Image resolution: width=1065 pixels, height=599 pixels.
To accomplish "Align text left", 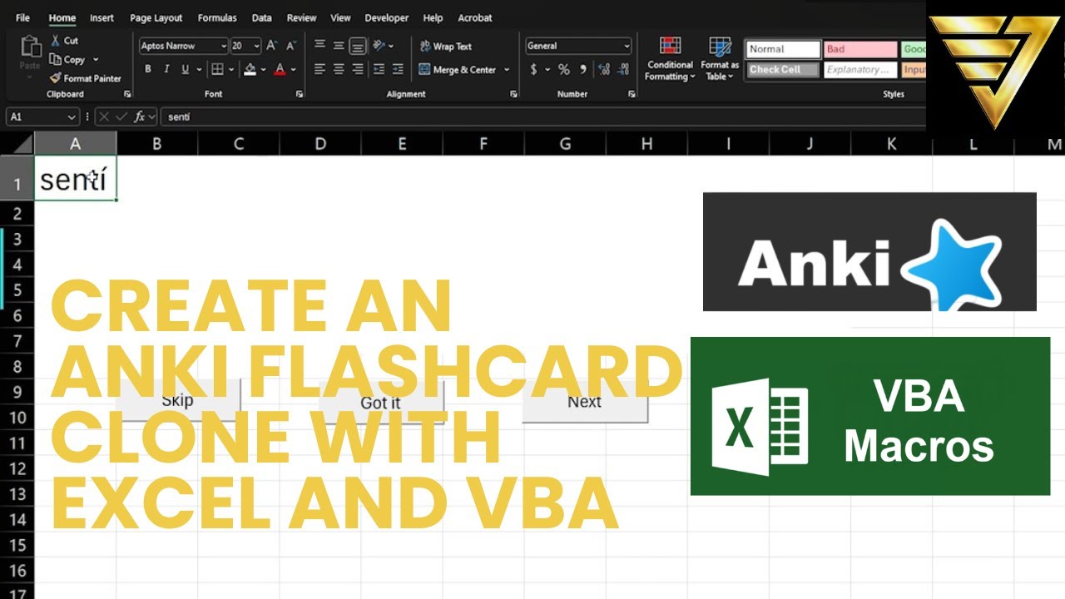I will coord(320,70).
